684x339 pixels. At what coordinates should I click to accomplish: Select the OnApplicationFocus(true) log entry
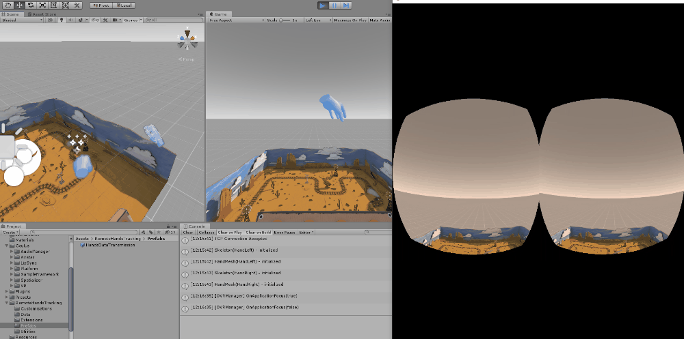pos(286,296)
